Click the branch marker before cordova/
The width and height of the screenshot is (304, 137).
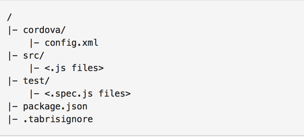coord(13,30)
